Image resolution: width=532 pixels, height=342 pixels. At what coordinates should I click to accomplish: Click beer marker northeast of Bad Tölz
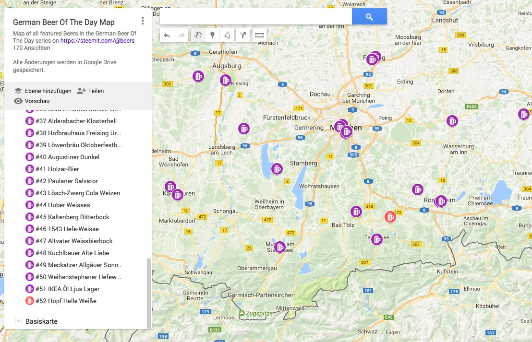tap(356, 212)
